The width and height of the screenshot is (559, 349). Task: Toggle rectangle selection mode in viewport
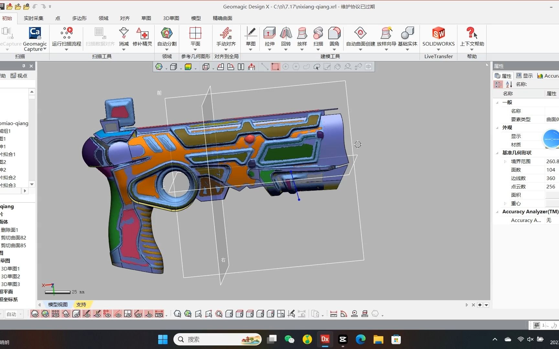click(275, 67)
